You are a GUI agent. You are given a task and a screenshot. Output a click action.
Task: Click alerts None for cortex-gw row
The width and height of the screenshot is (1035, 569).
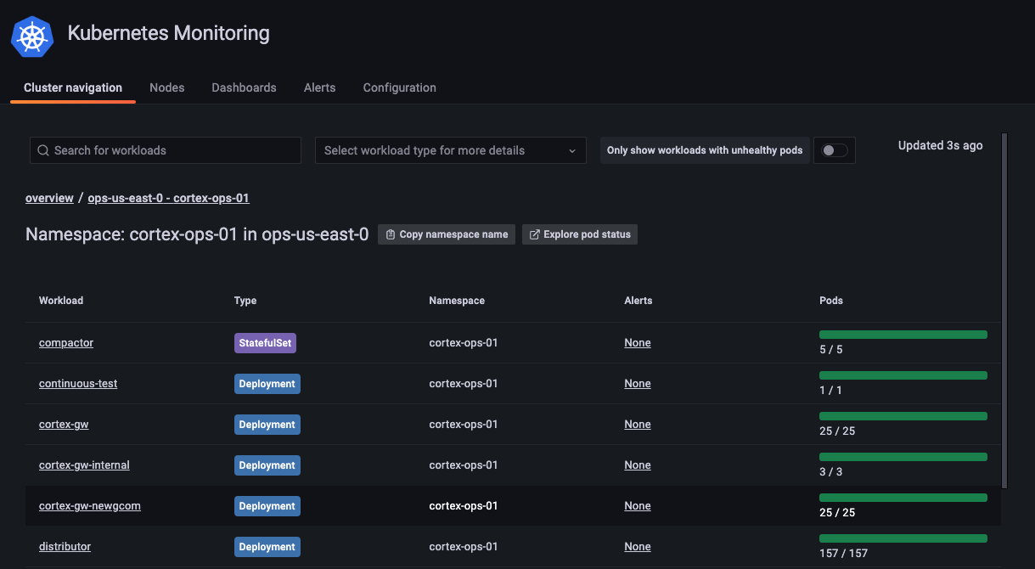coord(638,425)
